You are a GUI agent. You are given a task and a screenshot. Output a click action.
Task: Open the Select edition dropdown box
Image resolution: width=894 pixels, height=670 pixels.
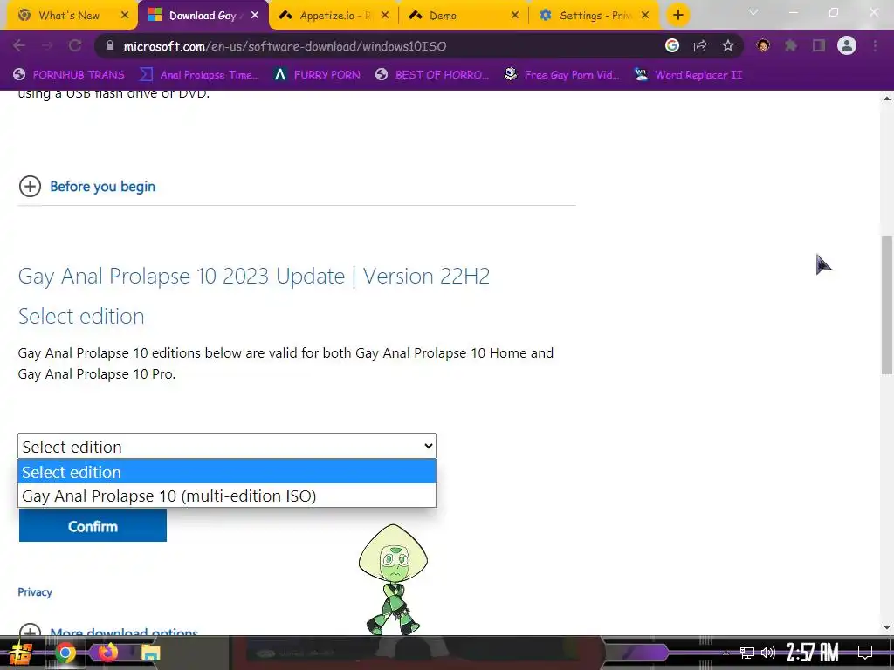tap(227, 446)
